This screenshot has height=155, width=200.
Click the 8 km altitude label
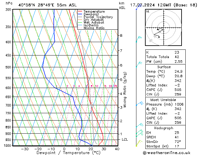coord(121,35)
